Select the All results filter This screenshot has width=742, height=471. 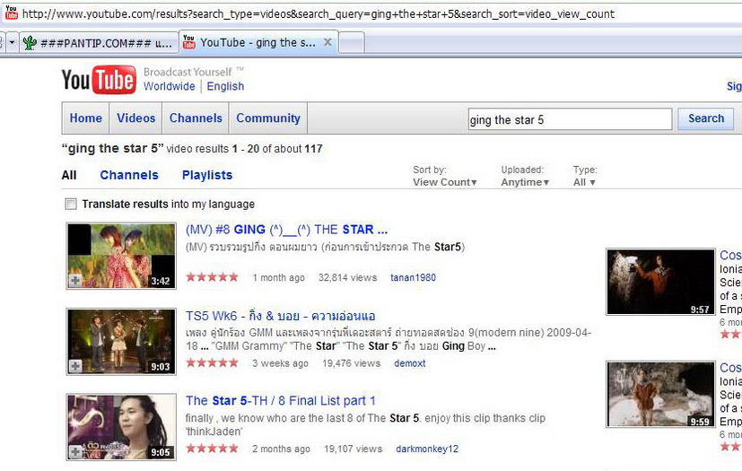pos(68,175)
